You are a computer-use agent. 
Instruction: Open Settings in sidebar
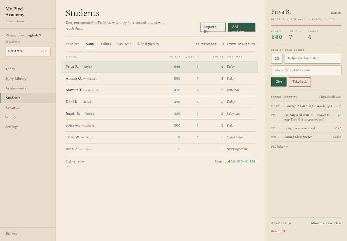click(28, 127)
